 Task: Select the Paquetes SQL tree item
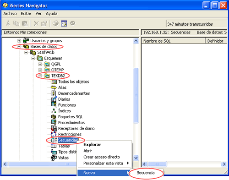click(x=71, y=117)
